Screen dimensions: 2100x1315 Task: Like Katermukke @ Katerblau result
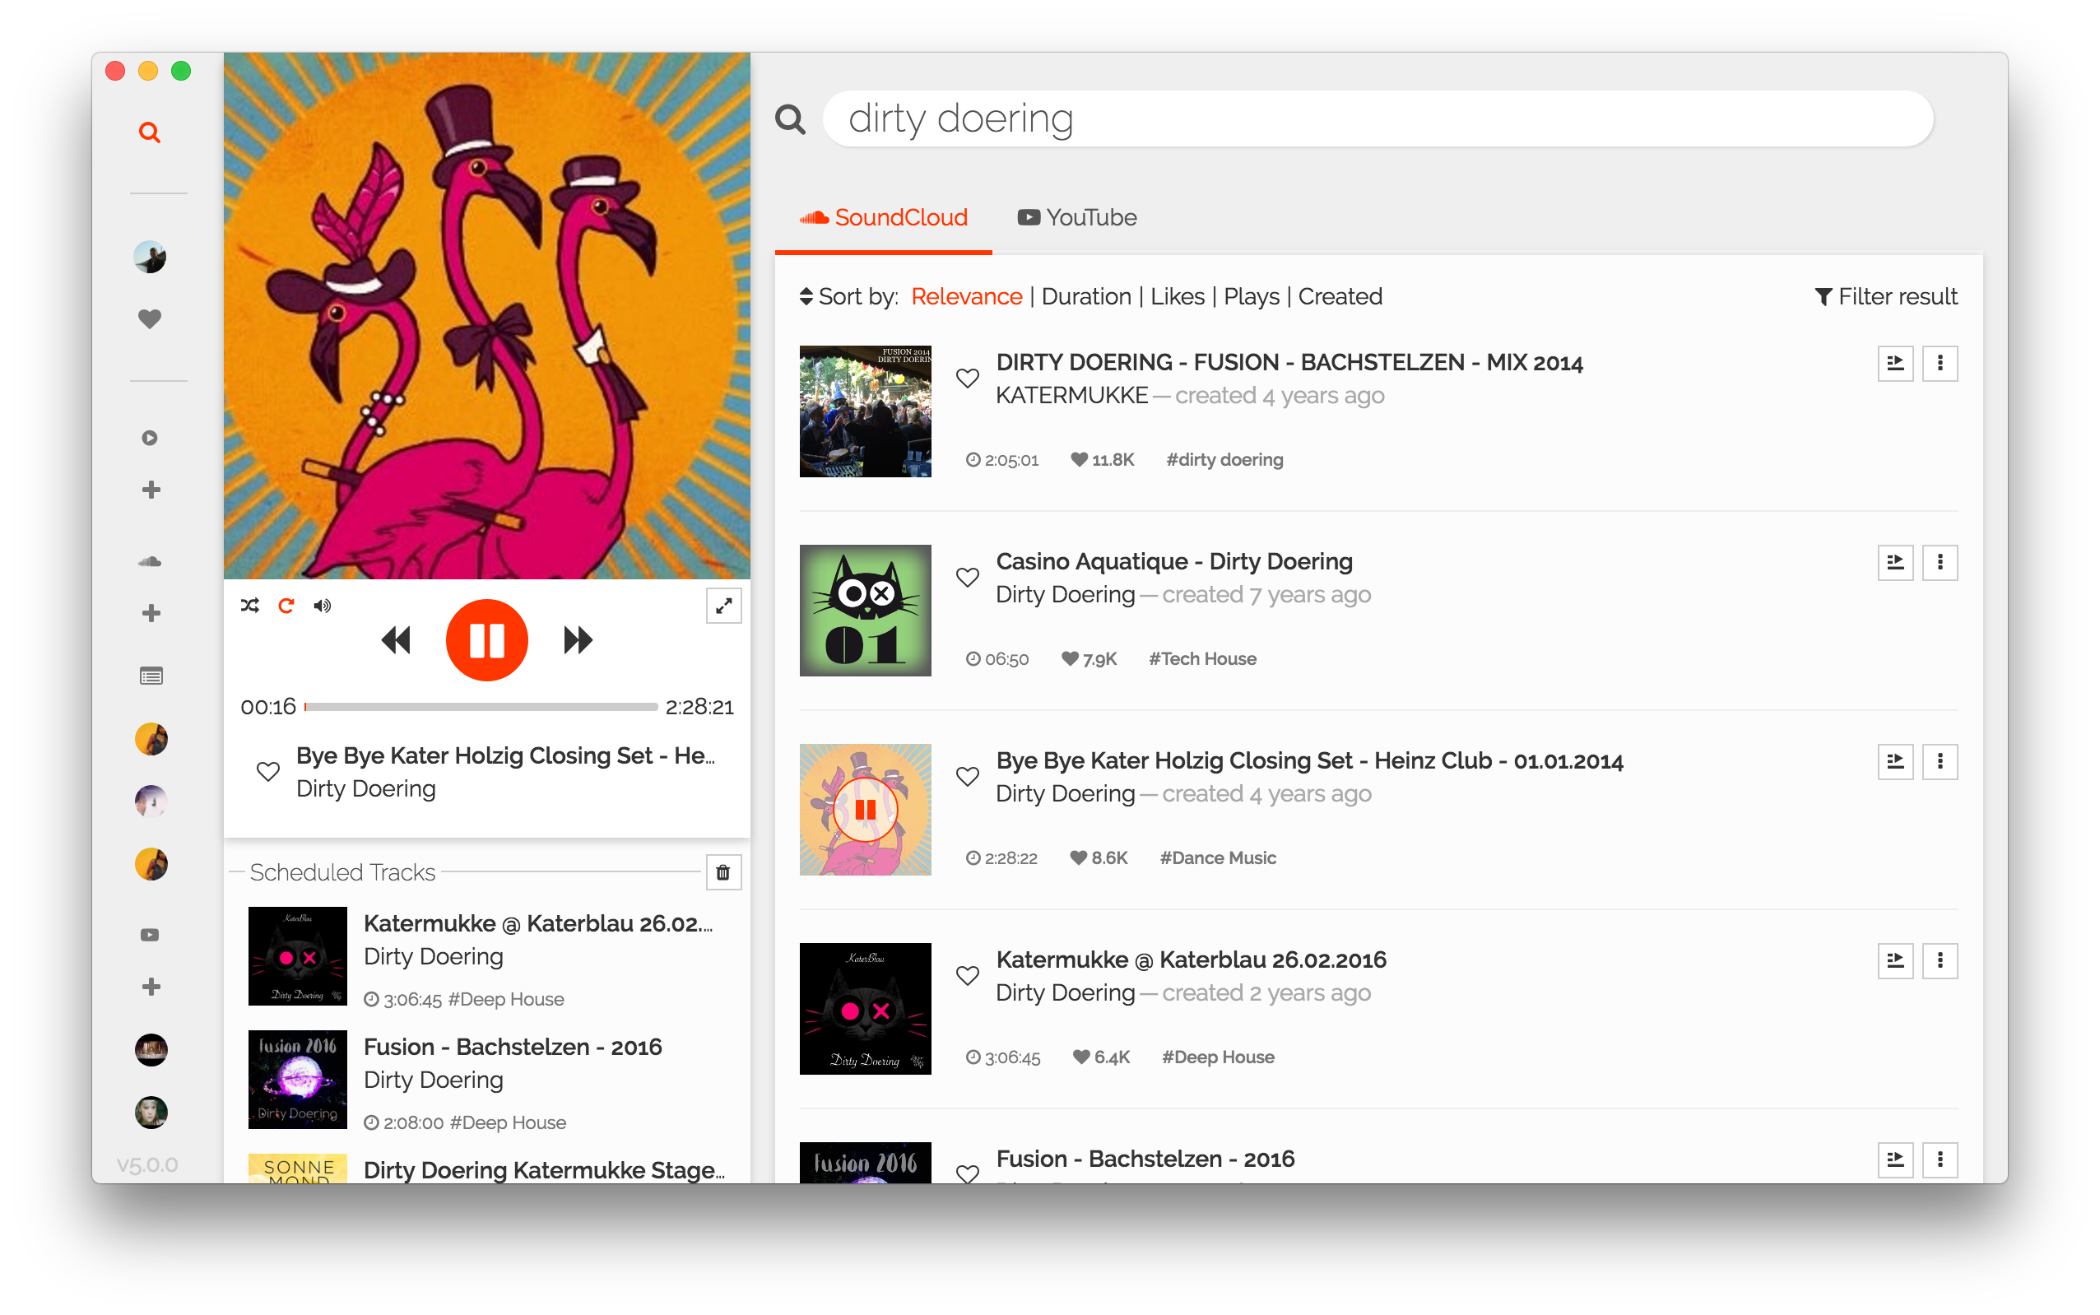[x=967, y=976]
